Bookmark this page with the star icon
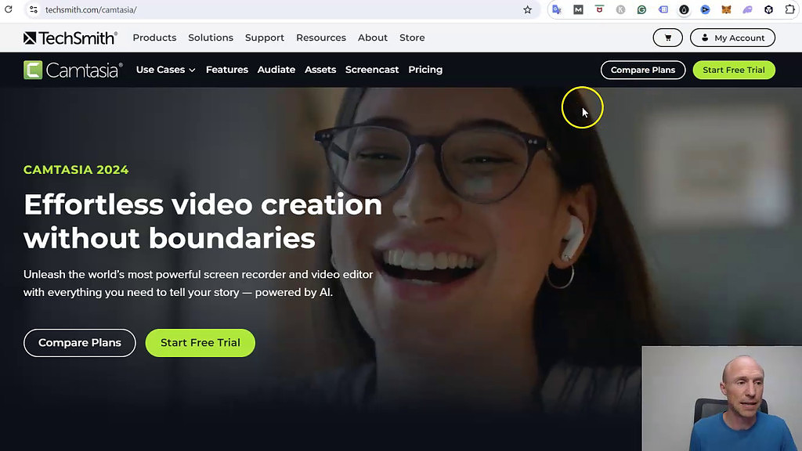Screen dimensions: 802x451 (527, 9)
